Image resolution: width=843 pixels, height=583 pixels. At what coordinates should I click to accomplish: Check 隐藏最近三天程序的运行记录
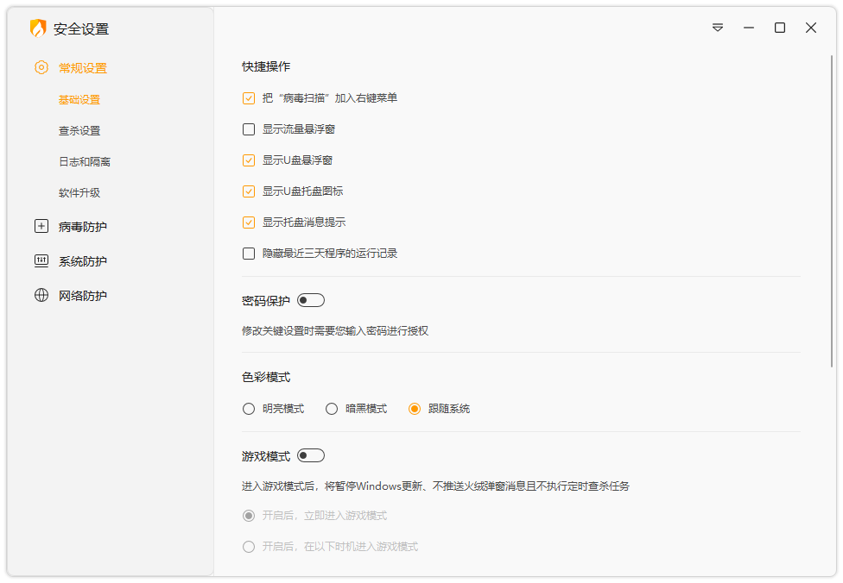(x=248, y=253)
